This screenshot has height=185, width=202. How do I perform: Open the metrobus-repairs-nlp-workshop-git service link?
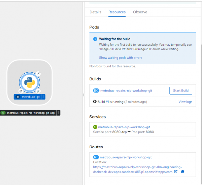tap(124, 127)
